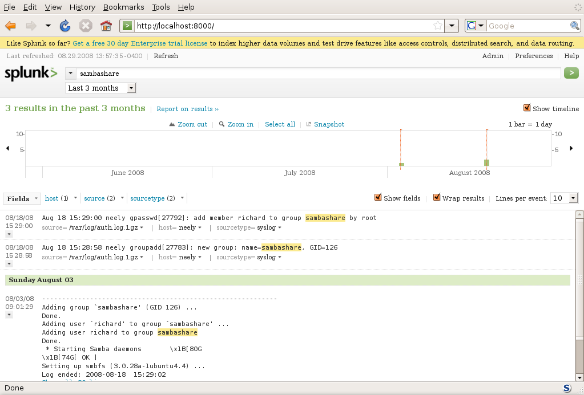The height and width of the screenshot is (395, 584).
Task: Click the timeline Zoom in control
Action: pos(236,124)
